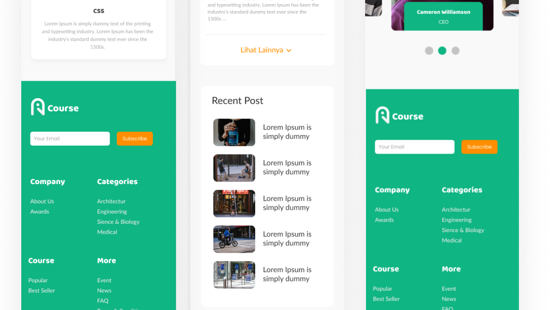Click the chevron arrow beside Lihat Lainnya
Screen dimensions: 550x310
(289, 50)
